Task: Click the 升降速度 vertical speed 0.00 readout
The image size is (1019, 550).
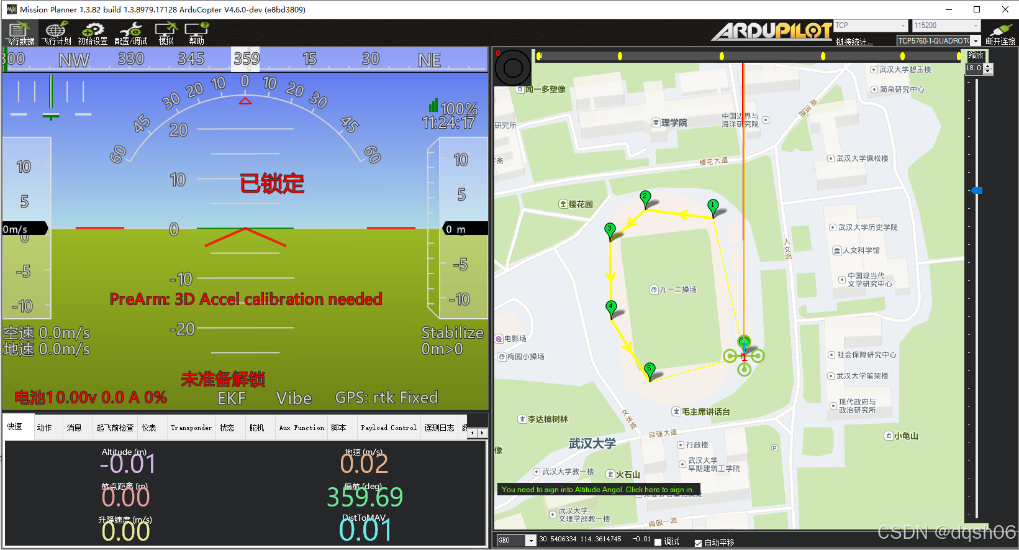Action: point(126,531)
